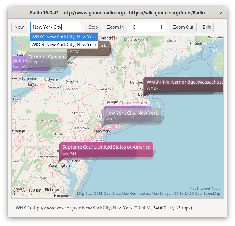Open the C-SPAN Supreme Court marker
Image resolution: width=235 pixels, height=226 pixels.
click(106, 150)
